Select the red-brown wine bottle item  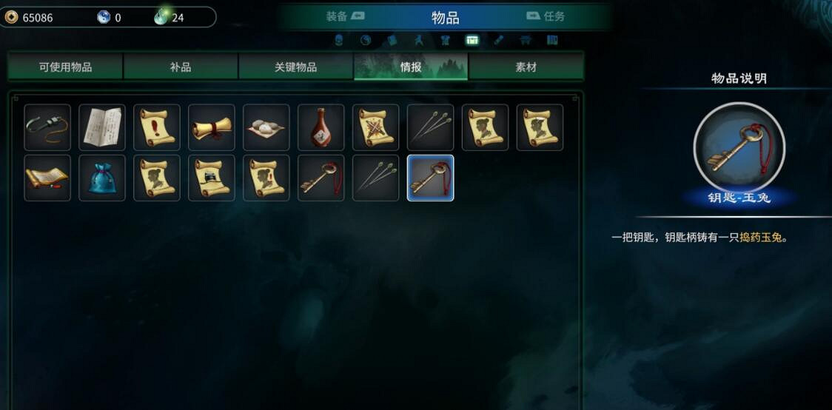tap(321, 127)
